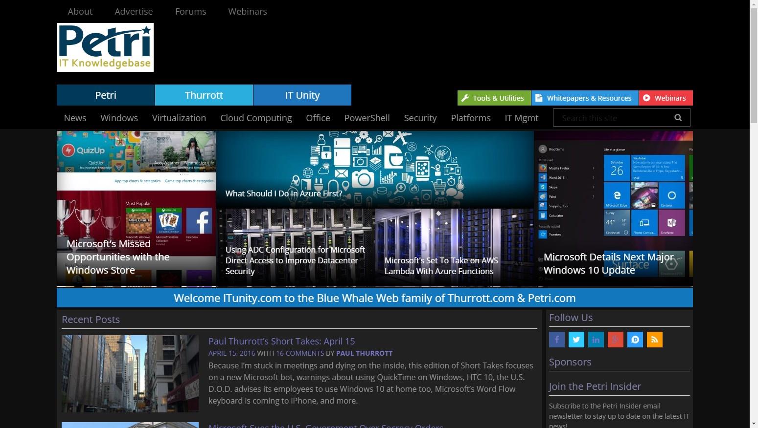Open the top bar Webinars link
The width and height of the screenshot is (758, 428).
(248, 11)
